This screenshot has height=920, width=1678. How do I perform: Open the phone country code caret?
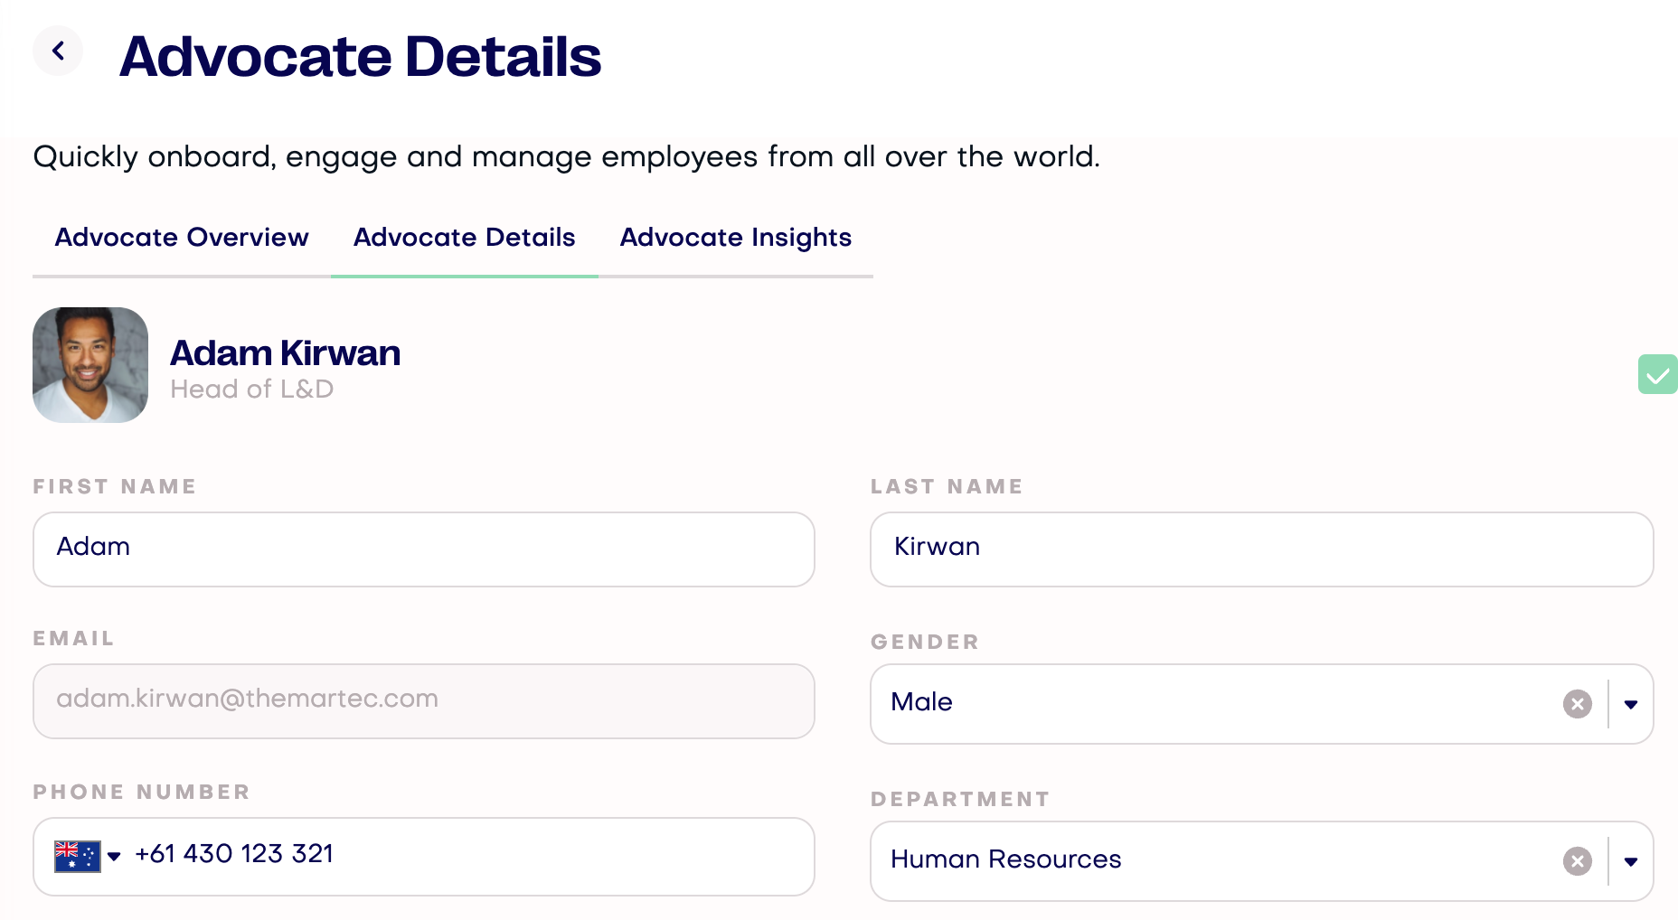(114, 856)
